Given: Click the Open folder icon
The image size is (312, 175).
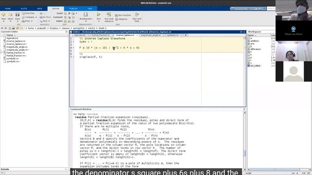Looking at the screenshot, I should 10,15.
